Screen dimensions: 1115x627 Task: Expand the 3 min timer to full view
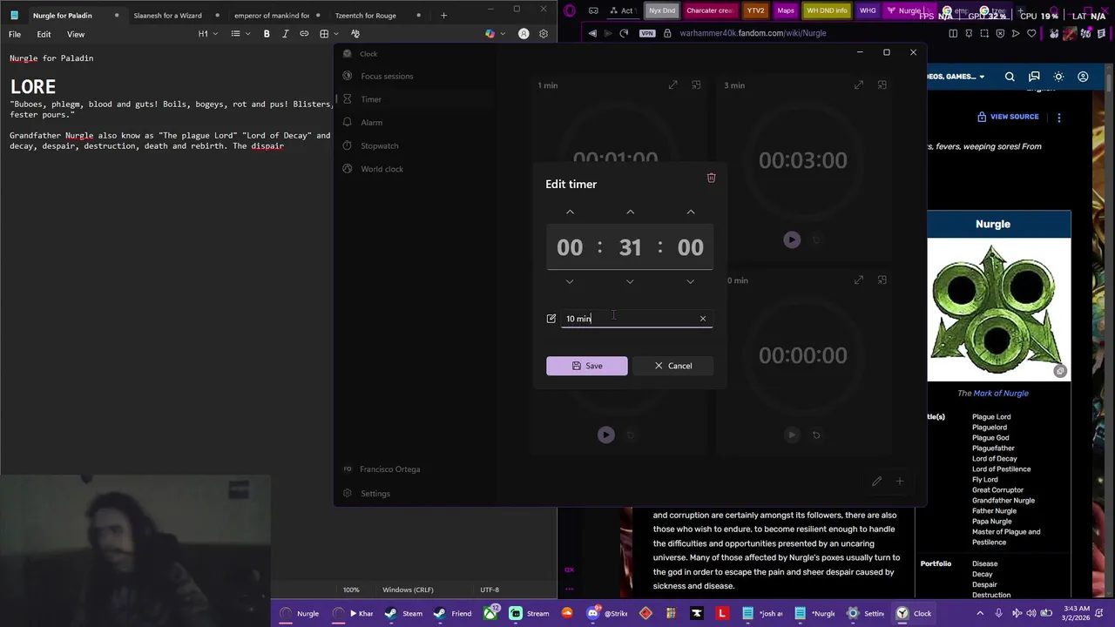pos(859,85)
